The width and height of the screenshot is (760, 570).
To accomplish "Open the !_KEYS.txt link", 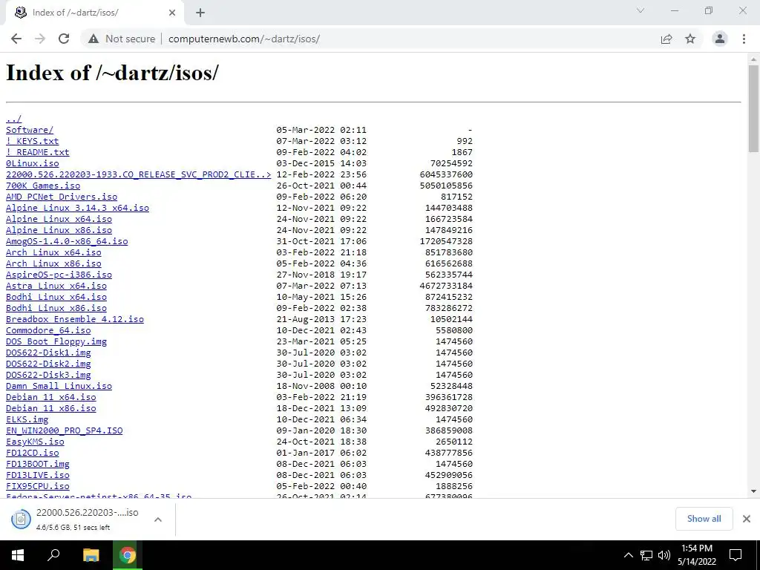I will pos(33,141).
